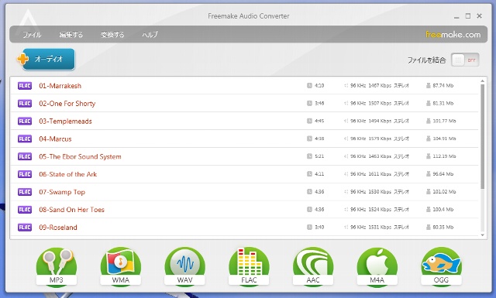The image size is (496, 298).
Task: Choose WMA output format
Action: [x=121, y=267]
